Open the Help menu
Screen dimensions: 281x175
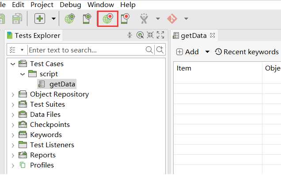(128, 5)
